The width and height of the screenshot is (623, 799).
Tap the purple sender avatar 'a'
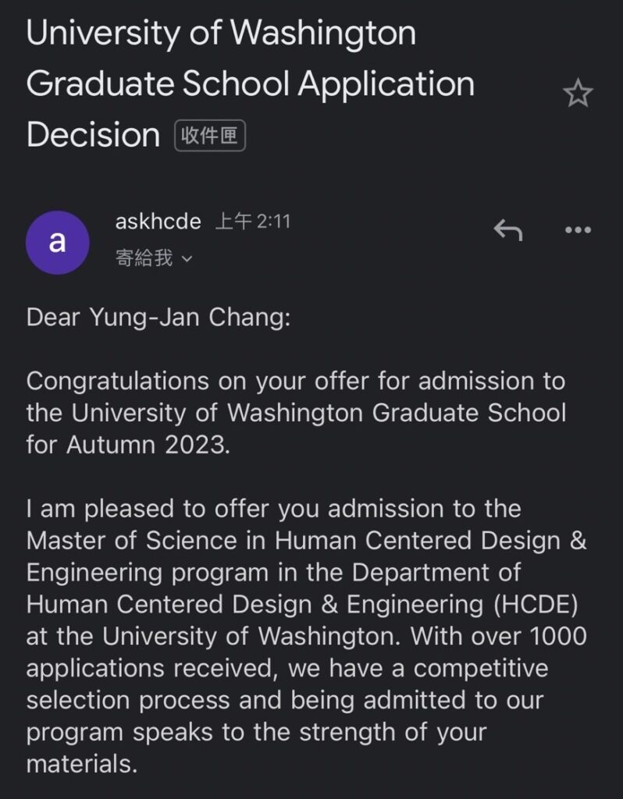(58, 243)
